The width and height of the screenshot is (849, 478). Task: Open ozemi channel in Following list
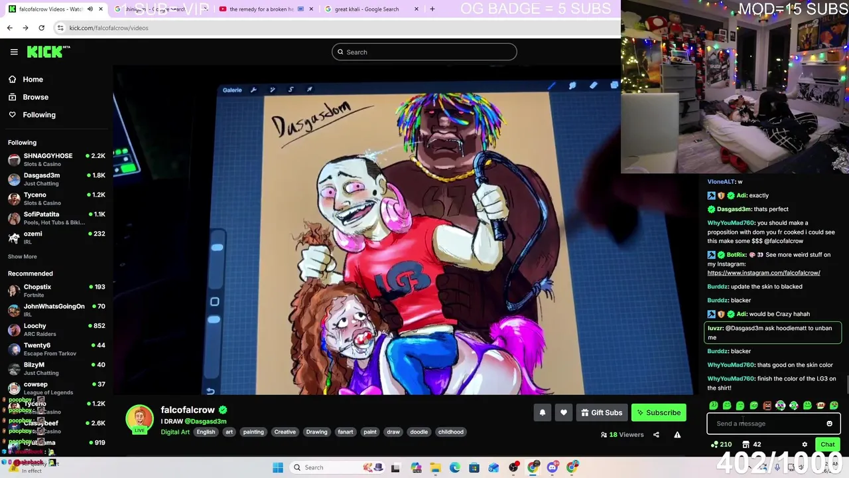pyautogui.click(x=56, y=237)
